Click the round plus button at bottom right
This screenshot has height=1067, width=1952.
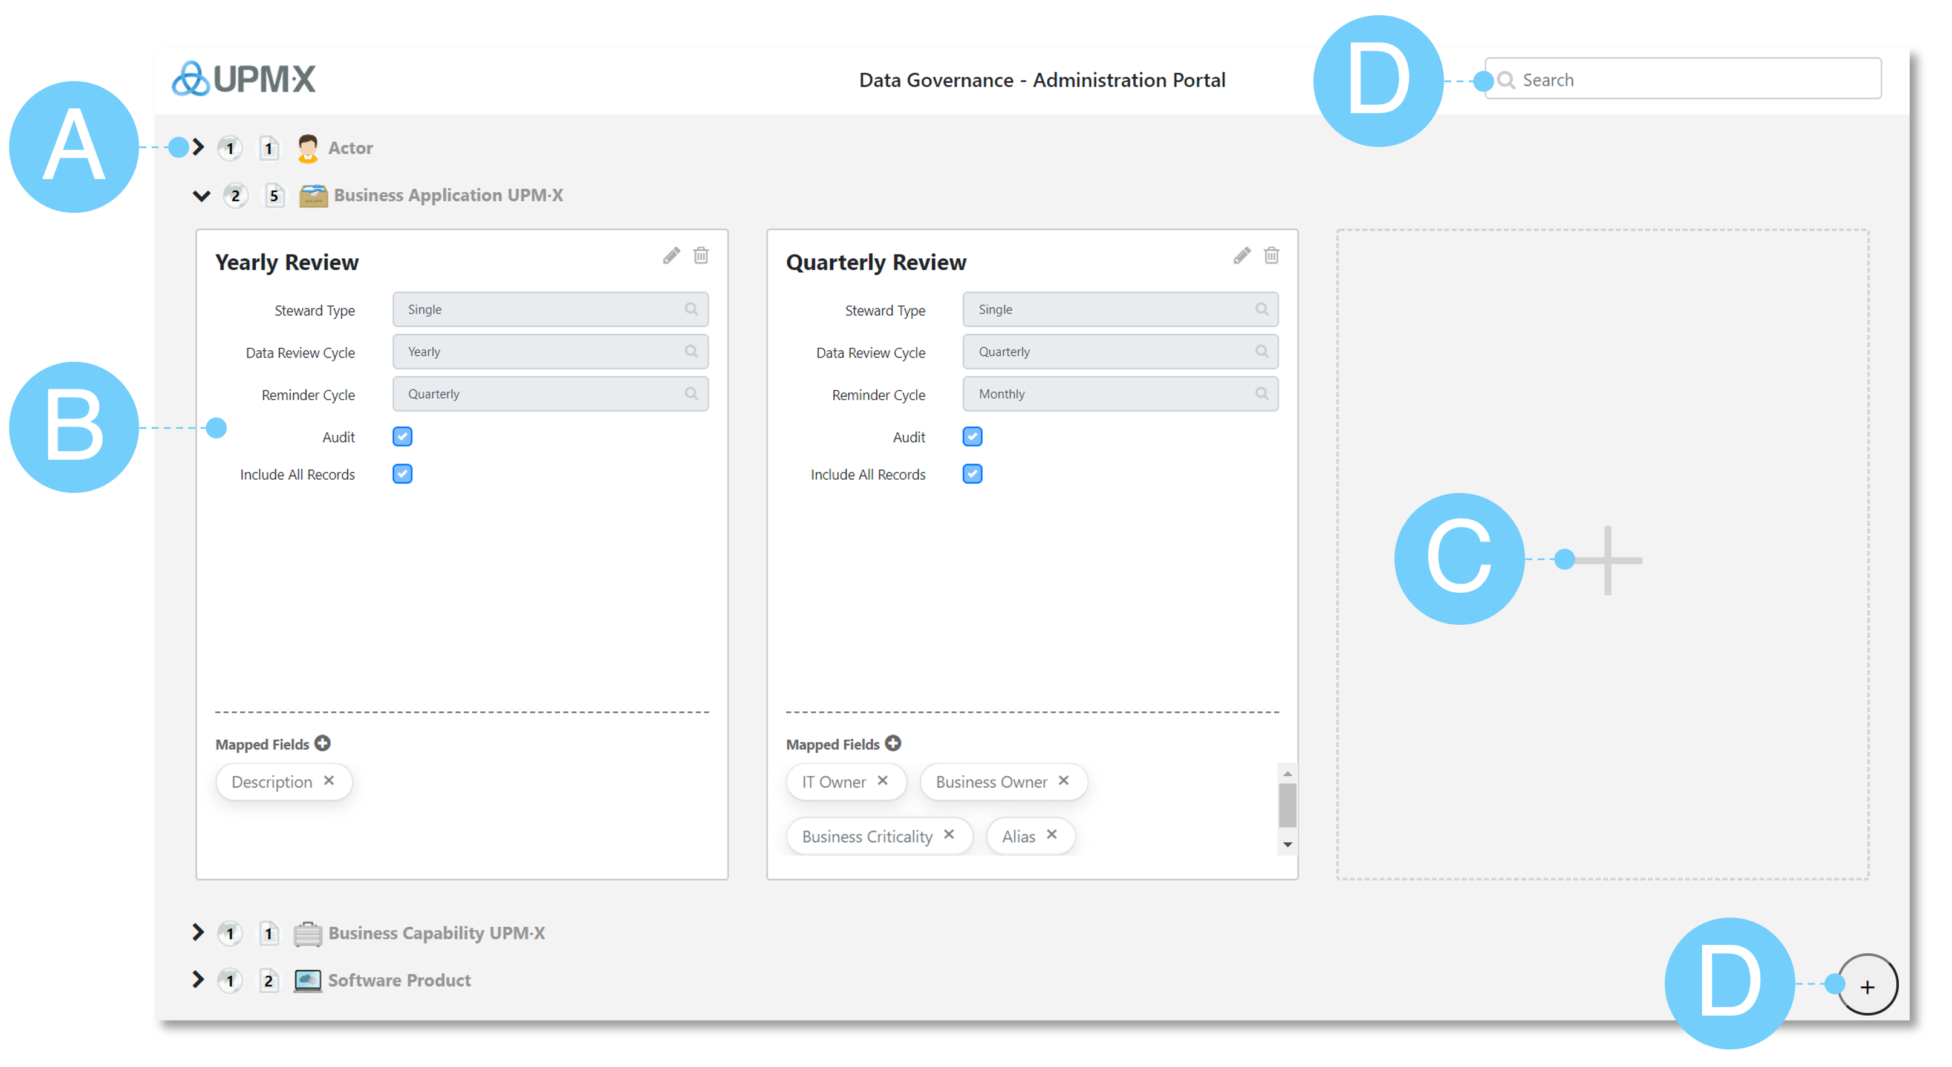point(1867,986)
